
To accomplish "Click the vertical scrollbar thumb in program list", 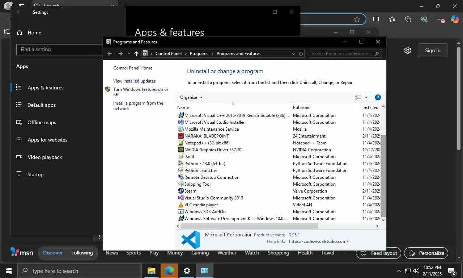I will (383, 176).
